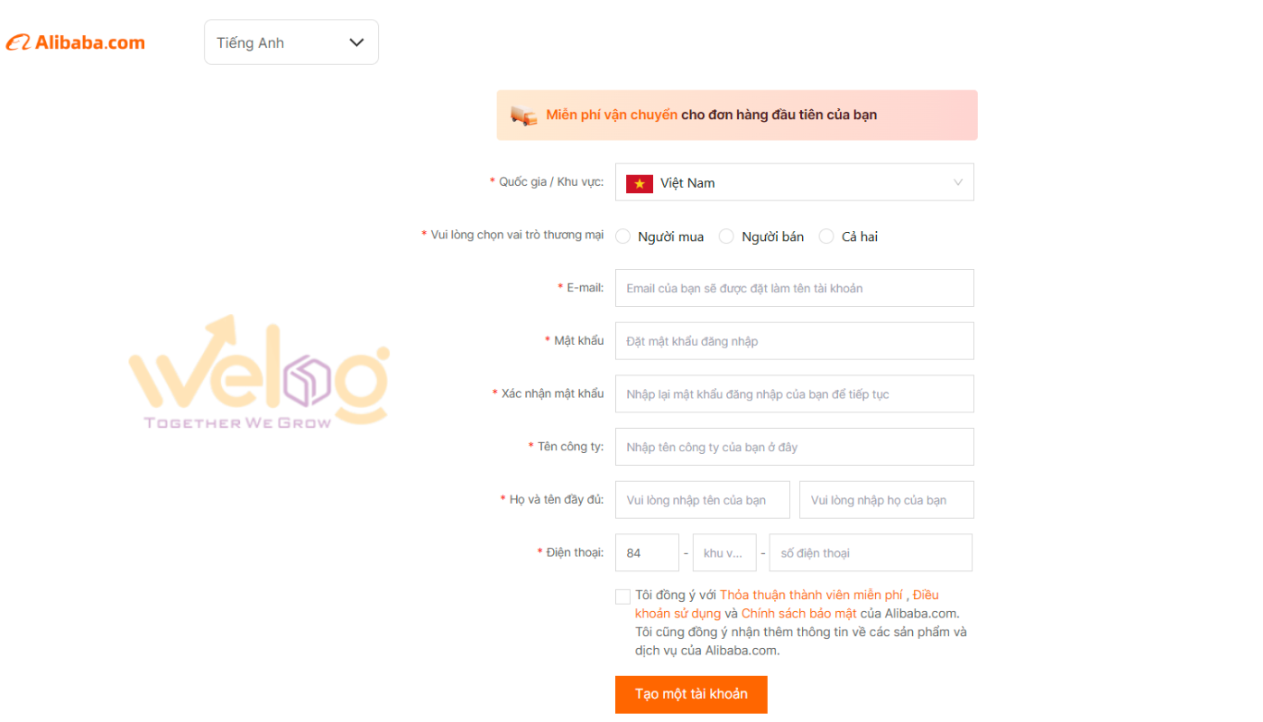Click the E-mail input field
1263x722 pixels.
click(x=795, y=288)
